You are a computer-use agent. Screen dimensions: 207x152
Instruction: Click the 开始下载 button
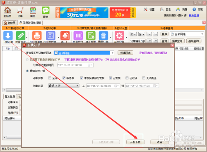[135, 142]
